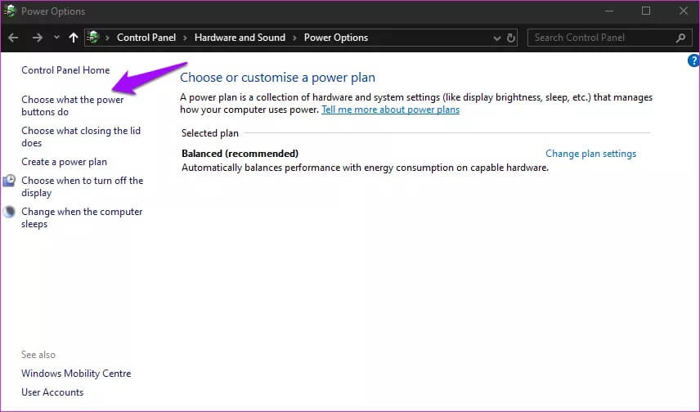Open Create a power plan

point(64,162)
